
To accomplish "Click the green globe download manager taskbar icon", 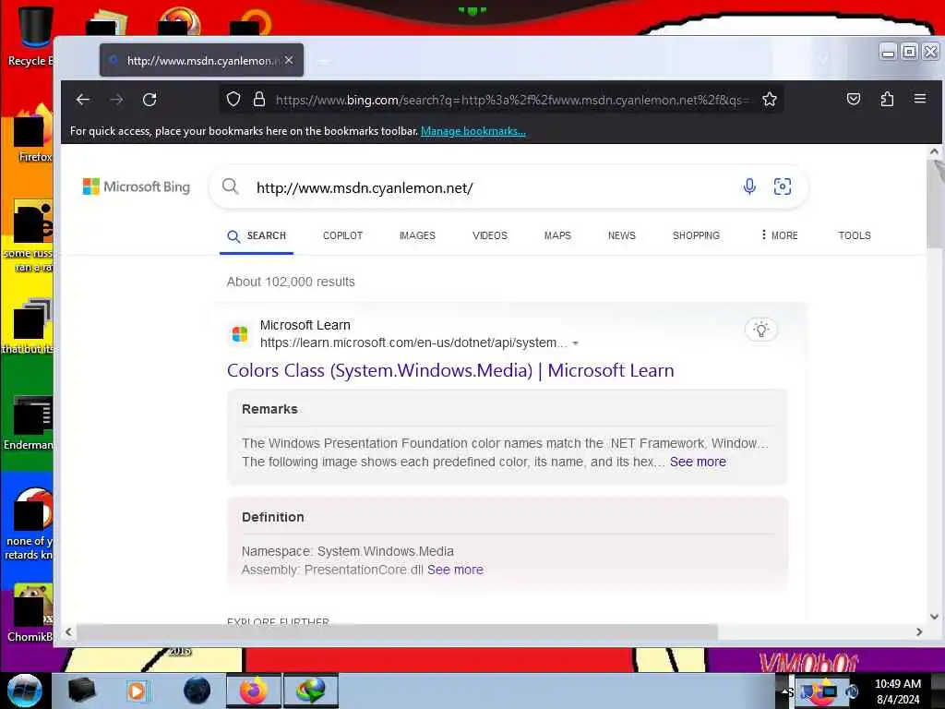I will click(311, 691).
